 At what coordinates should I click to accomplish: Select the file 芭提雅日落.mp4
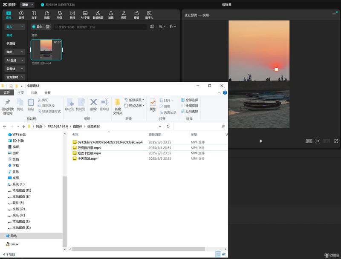[89, 148]
